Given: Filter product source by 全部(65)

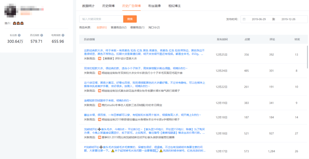Looking at the screenshot, I should [x=102, y=27].
